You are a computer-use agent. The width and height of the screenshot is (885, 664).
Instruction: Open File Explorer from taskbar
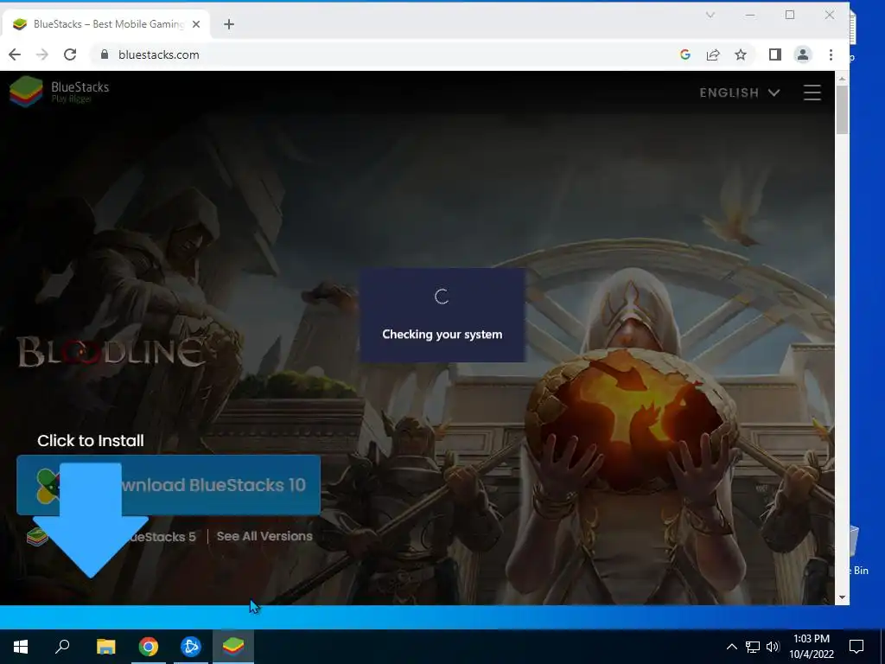[x=105, y=647]
